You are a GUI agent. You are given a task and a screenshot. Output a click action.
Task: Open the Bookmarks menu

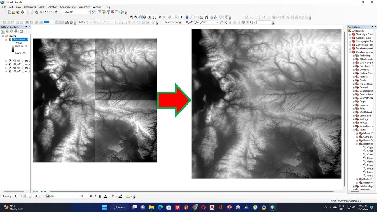[30, 7]
